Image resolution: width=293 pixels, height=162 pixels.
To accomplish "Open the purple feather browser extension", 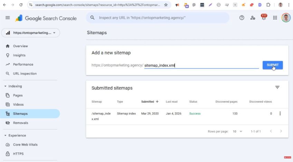I will 210,5.
